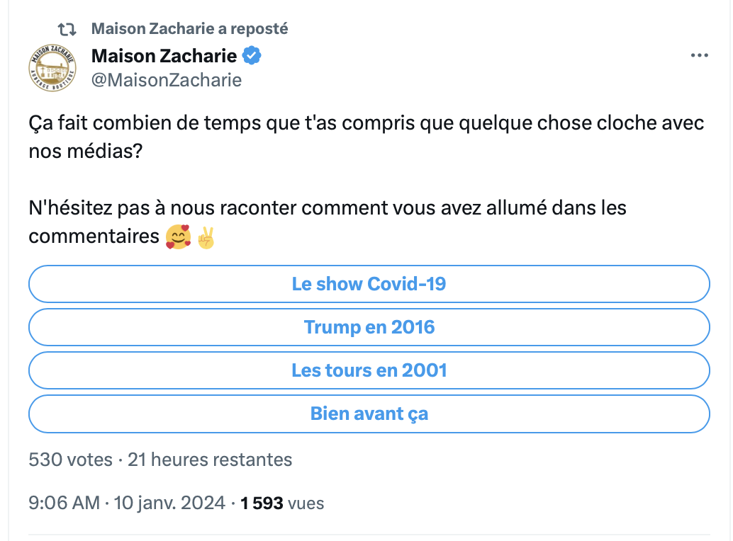
Task: Click the blue verified badge
Action: (252, 56)
